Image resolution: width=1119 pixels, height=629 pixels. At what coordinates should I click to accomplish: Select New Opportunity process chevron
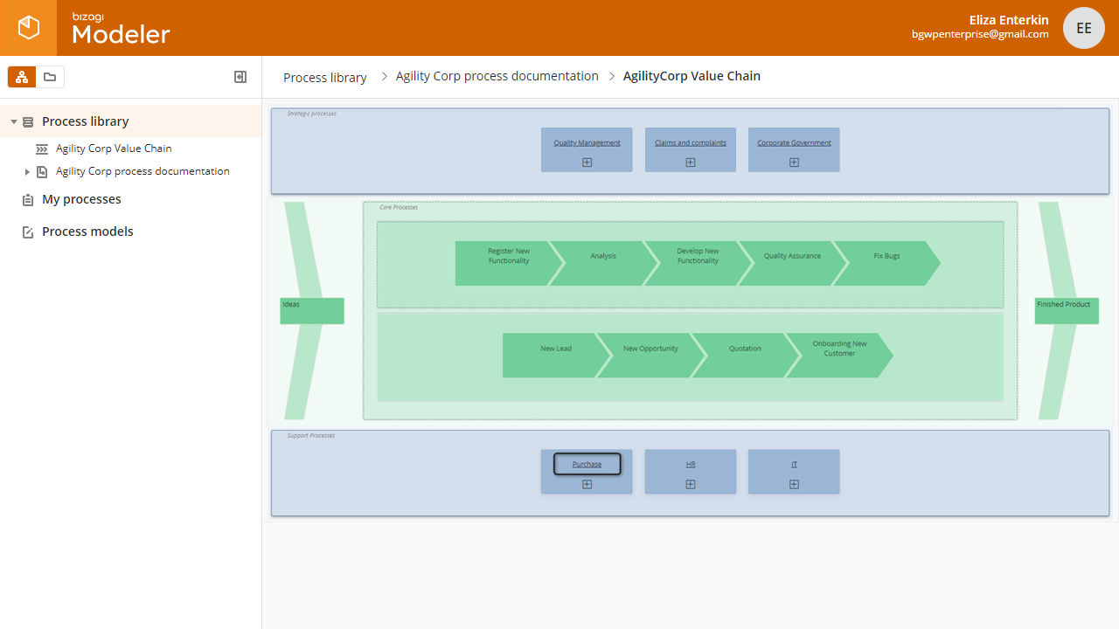(650, 356)
